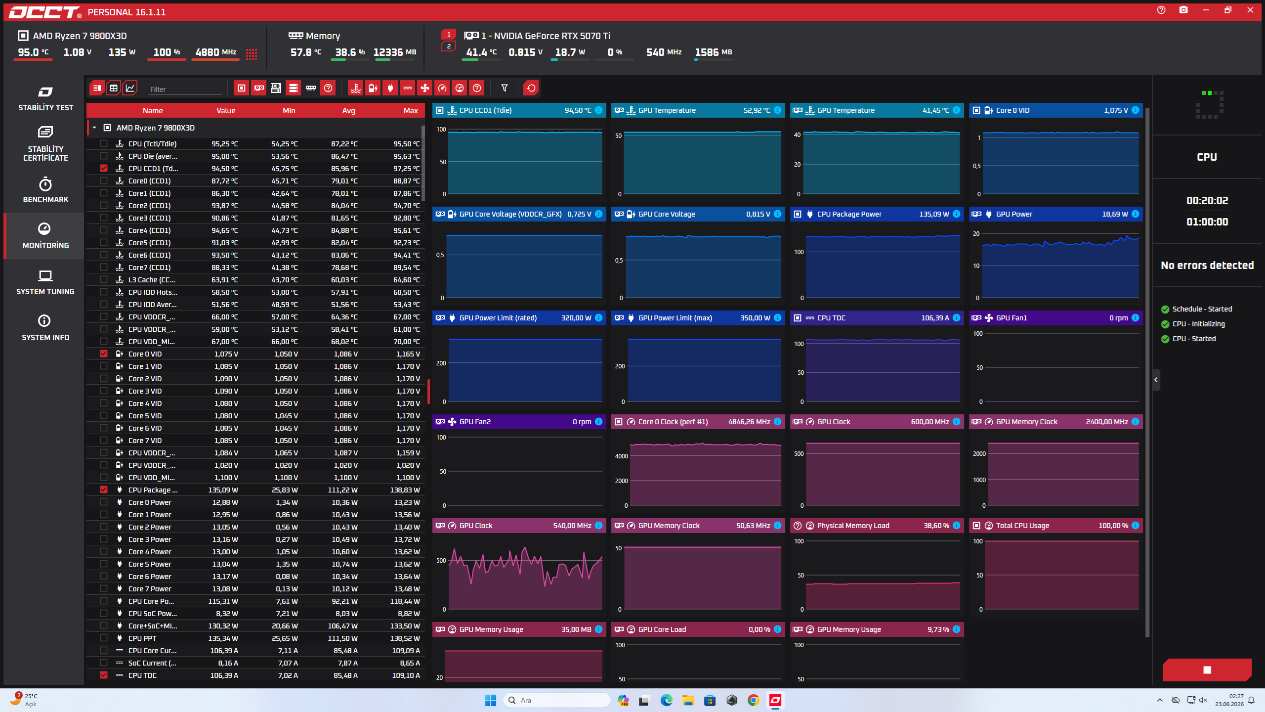Show info for the GPU Fan1 graph

pyautogui.click(x=1135, y=318)
